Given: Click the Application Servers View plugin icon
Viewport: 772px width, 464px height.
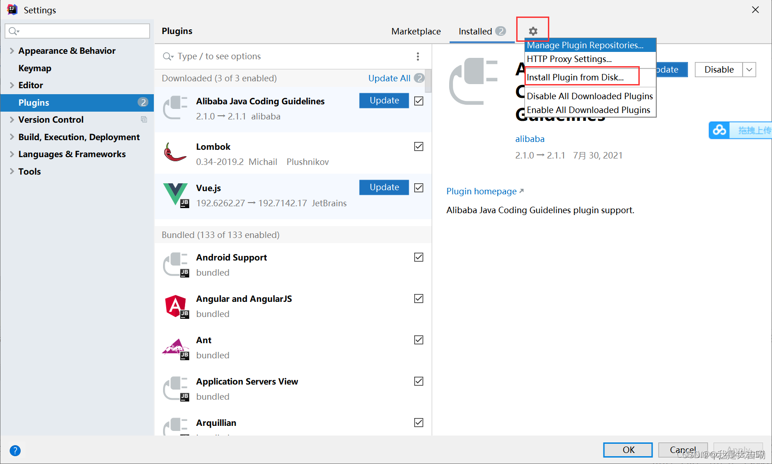Looking at the screenshot, I should (x=176, y=389).
